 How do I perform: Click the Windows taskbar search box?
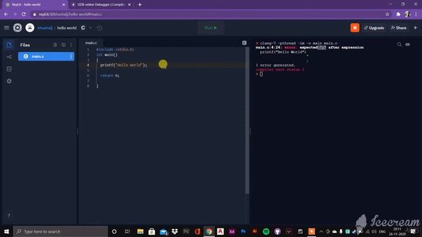point(61,231)
